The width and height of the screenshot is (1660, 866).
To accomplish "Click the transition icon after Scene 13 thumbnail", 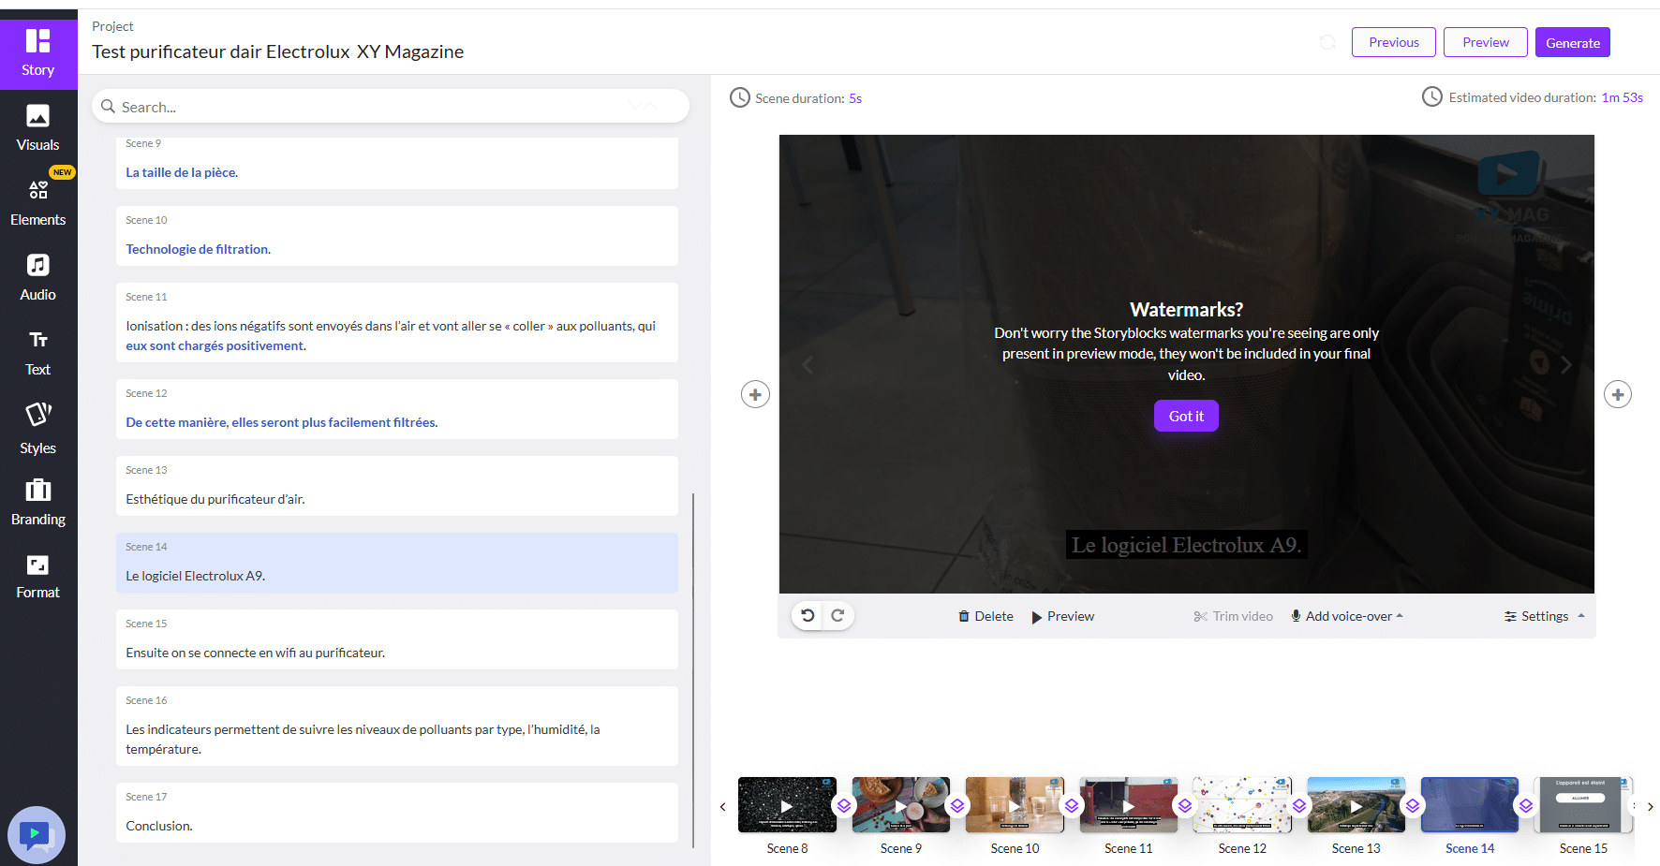I will [x=1413, y=805].
